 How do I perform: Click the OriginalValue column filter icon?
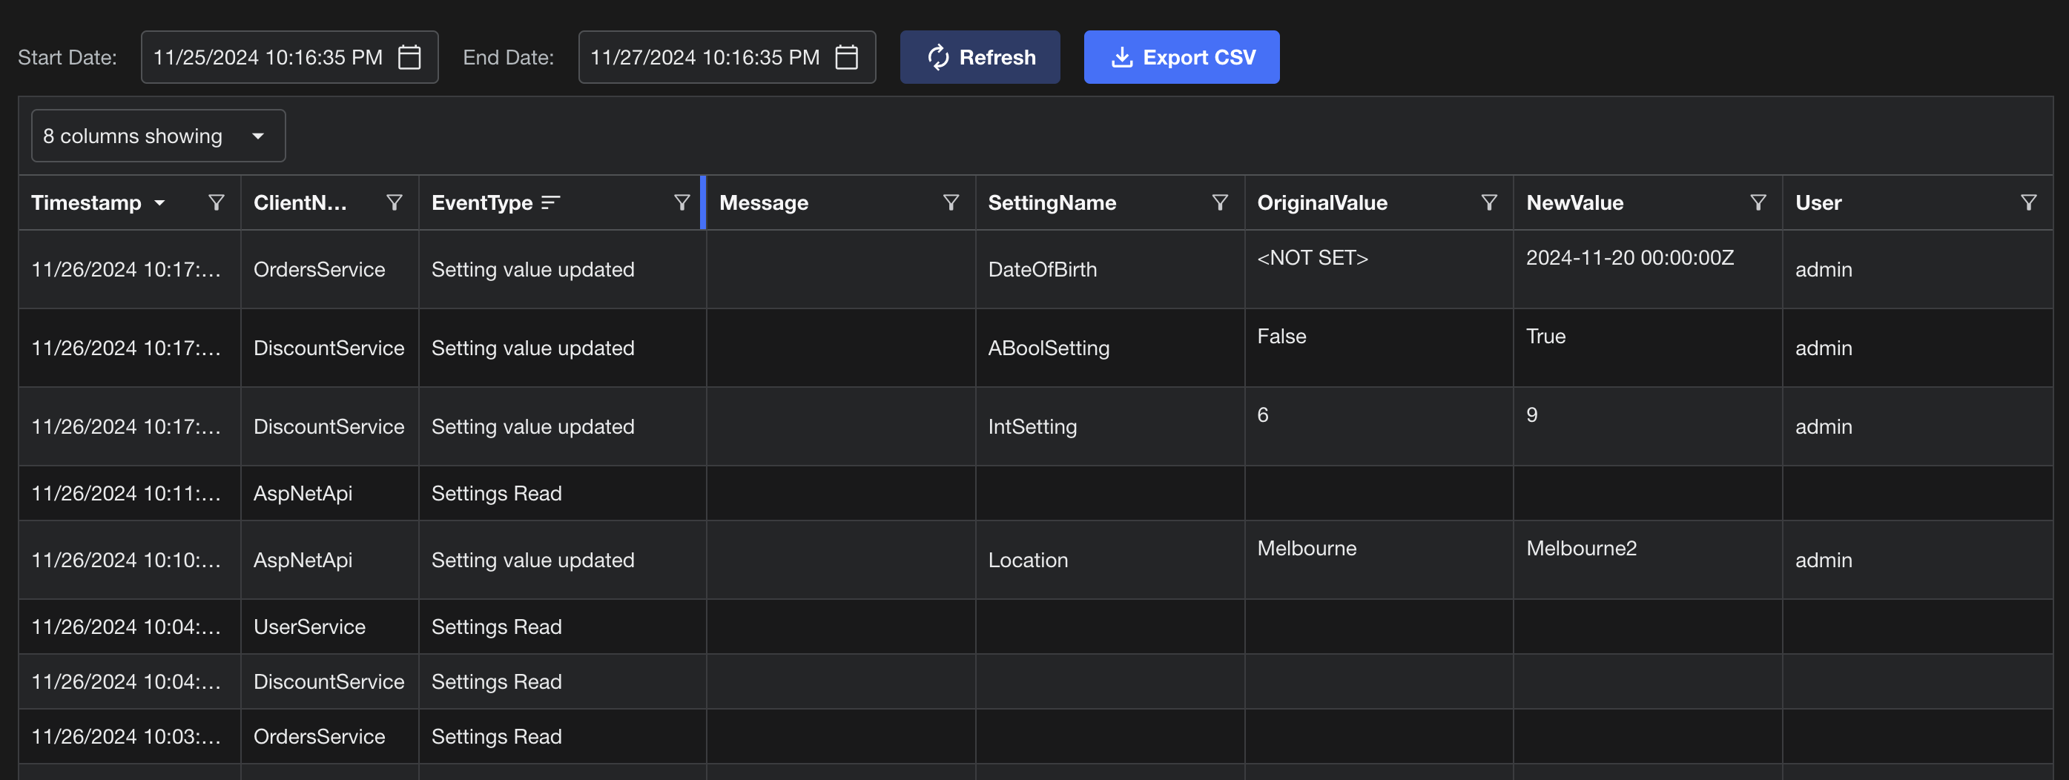[x=1489, y=202]
